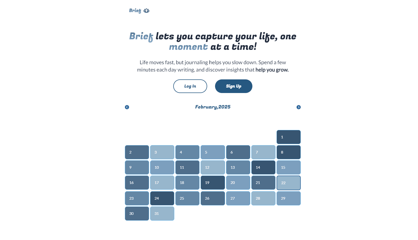418x240 pixels.
Task: Select day 12 light blue tile
Action: (x=213, y=167)
